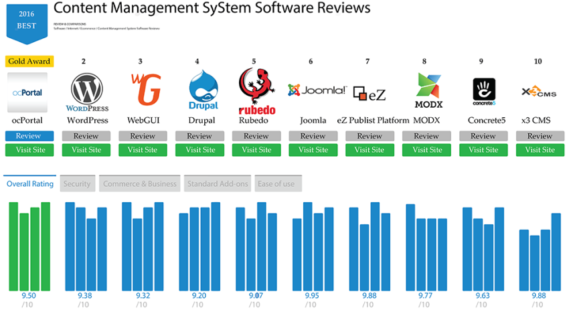Viewport: 569px width, 316px height.
Task: Click the Gold Award label
Action: 29,62
